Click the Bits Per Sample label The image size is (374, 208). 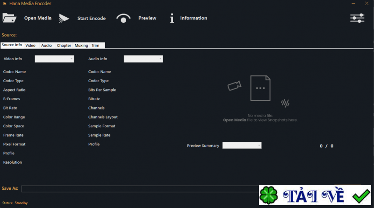[x=102, y=90]
